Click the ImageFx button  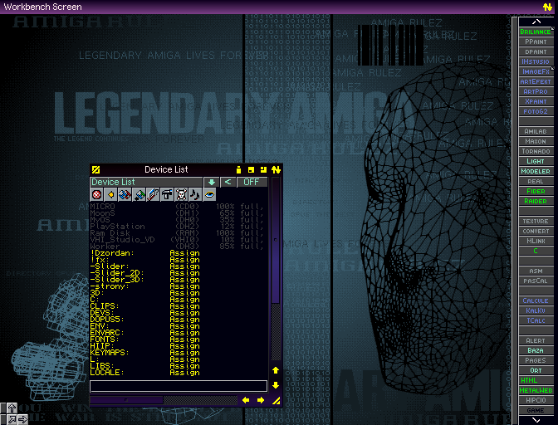(x=536, y=71)
